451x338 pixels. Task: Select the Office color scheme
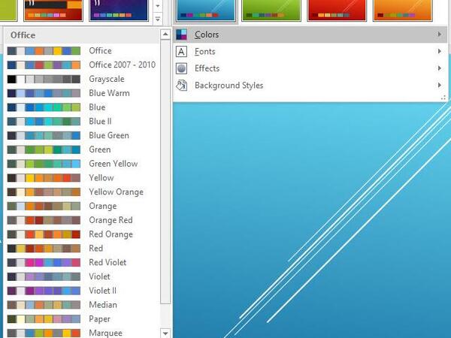(x=82, y=51)
